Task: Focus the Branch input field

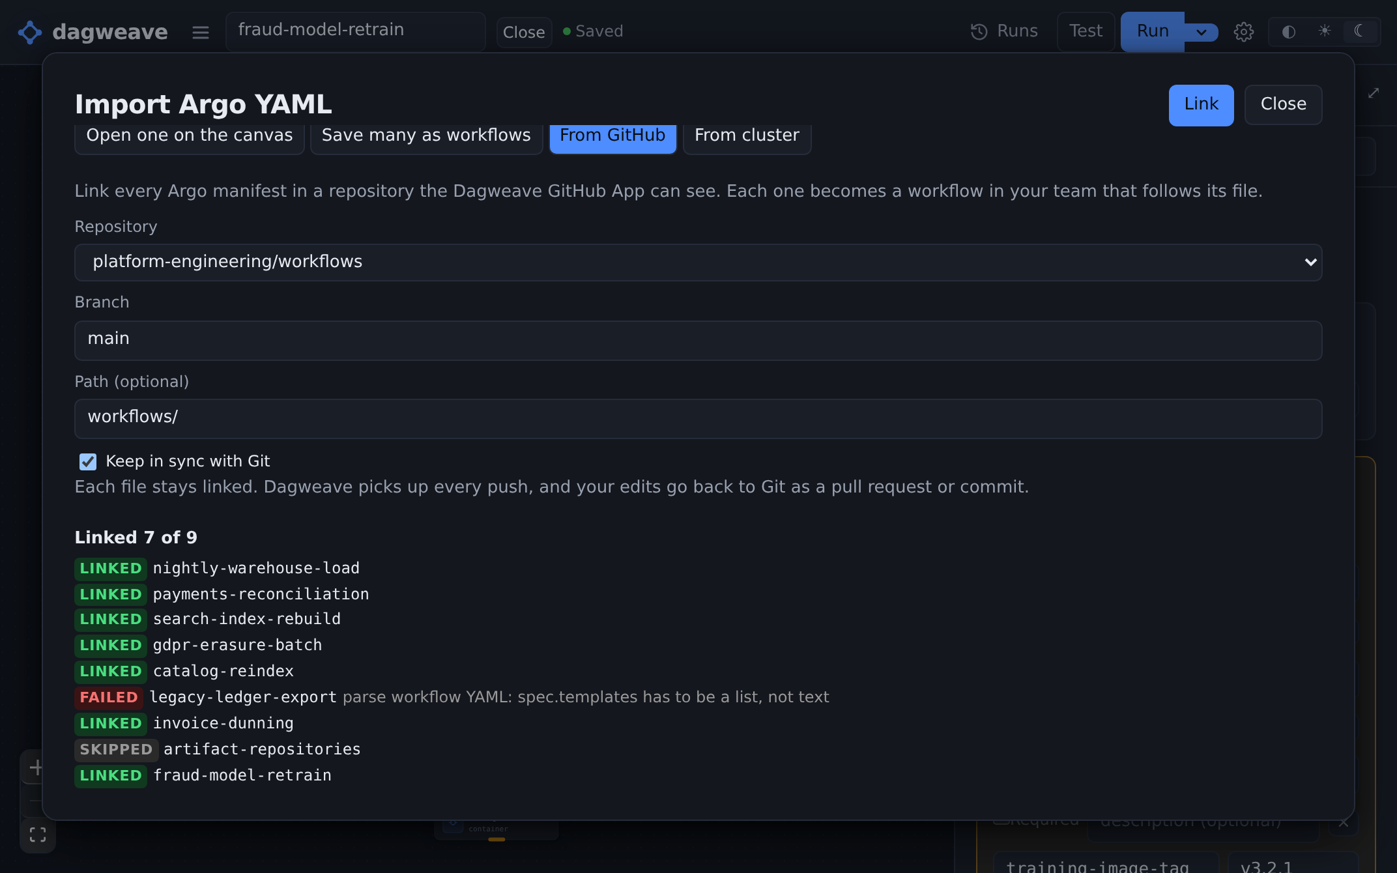Action: [698, 340]
